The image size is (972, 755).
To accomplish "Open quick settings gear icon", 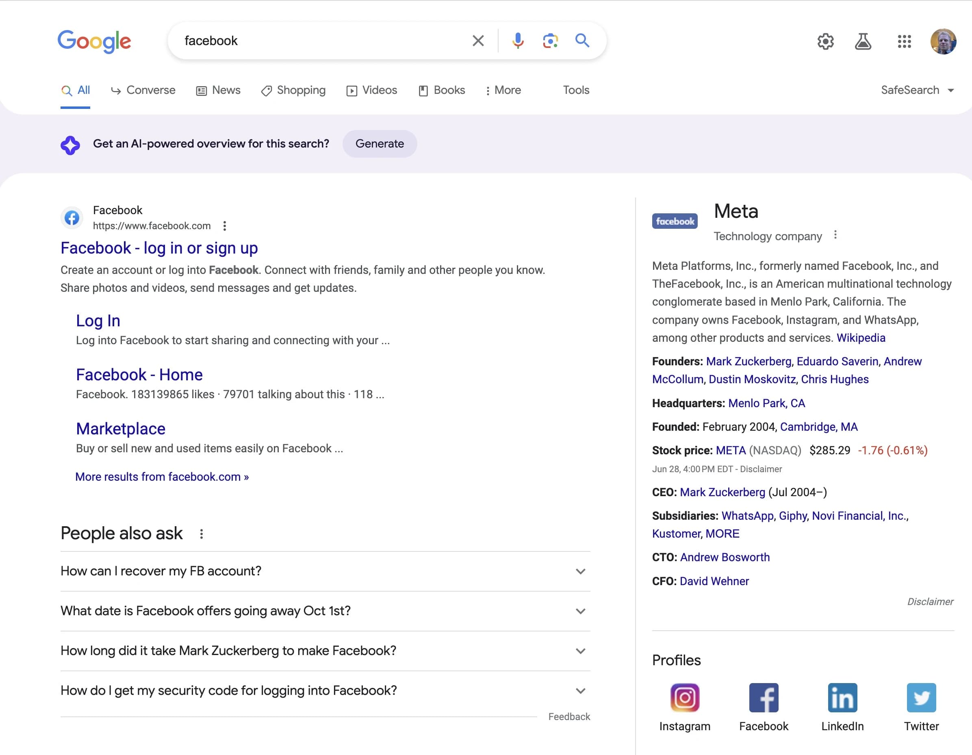I will (x=825, y=41).
